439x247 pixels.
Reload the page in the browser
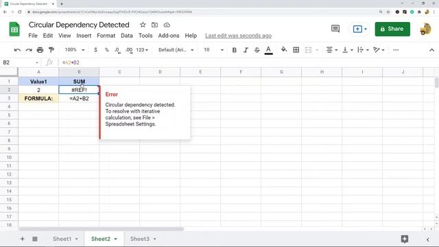coord(20,12)
